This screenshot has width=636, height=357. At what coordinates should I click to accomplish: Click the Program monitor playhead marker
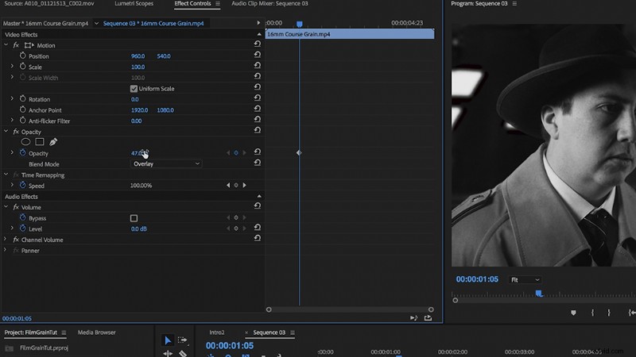click(539, 293)
